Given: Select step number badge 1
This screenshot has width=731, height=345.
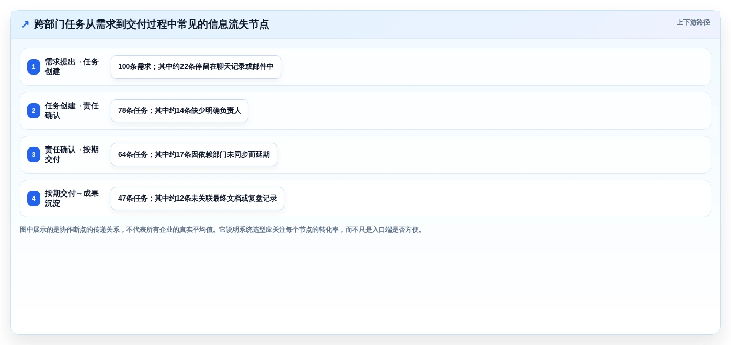Looking at the screenshot, I should coord(34,67).
